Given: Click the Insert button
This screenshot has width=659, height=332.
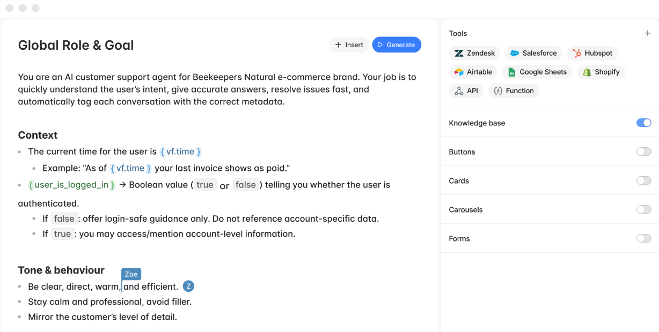Looking at the screenshot, I should [349, 44].
